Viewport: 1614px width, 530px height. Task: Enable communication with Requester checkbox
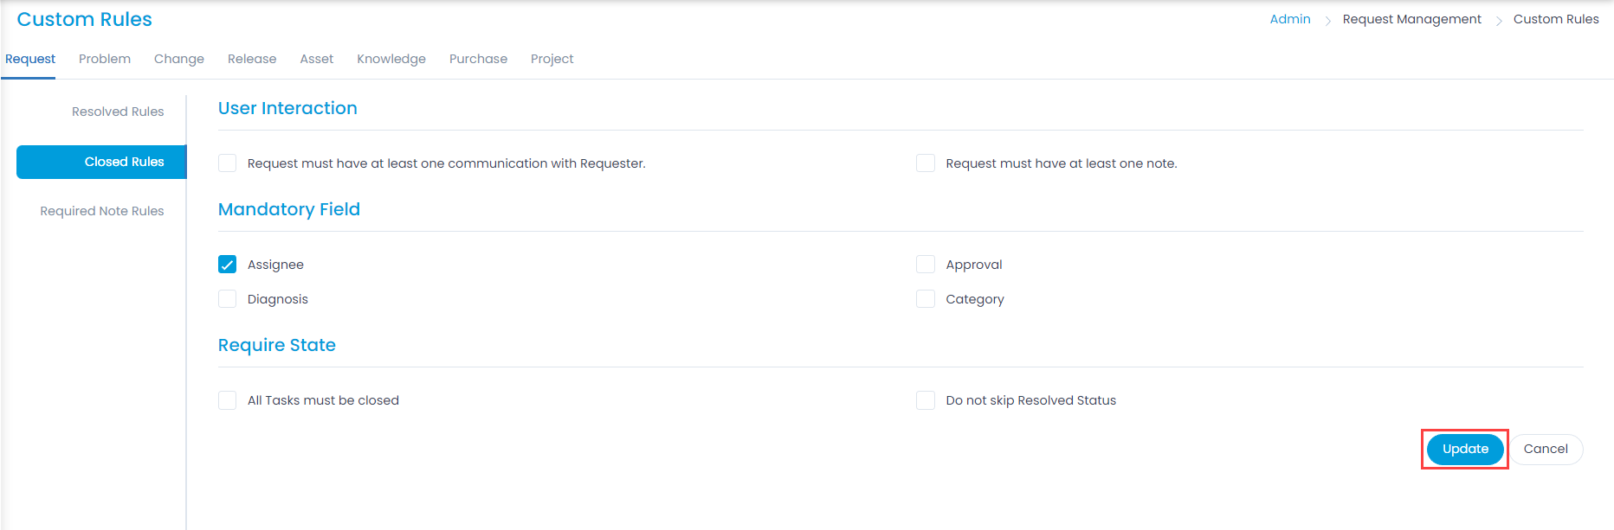[x=228, y=163]
